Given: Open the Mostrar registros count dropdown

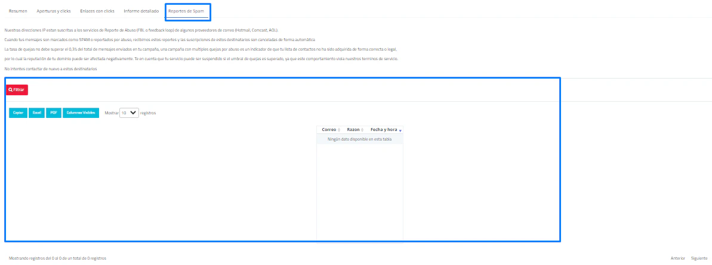Looking at the screenshot, I should pos(129,113).
